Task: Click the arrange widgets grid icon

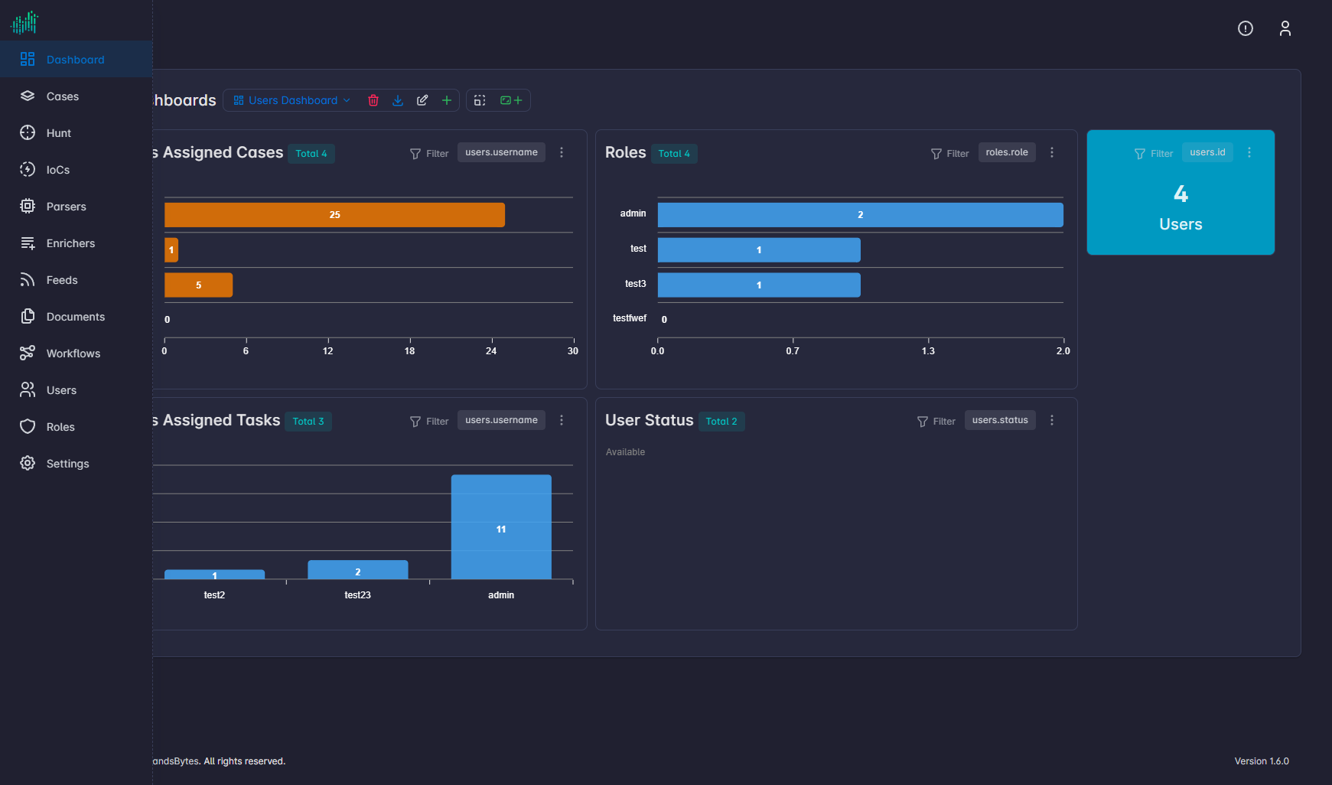Action: click(480, 100)
